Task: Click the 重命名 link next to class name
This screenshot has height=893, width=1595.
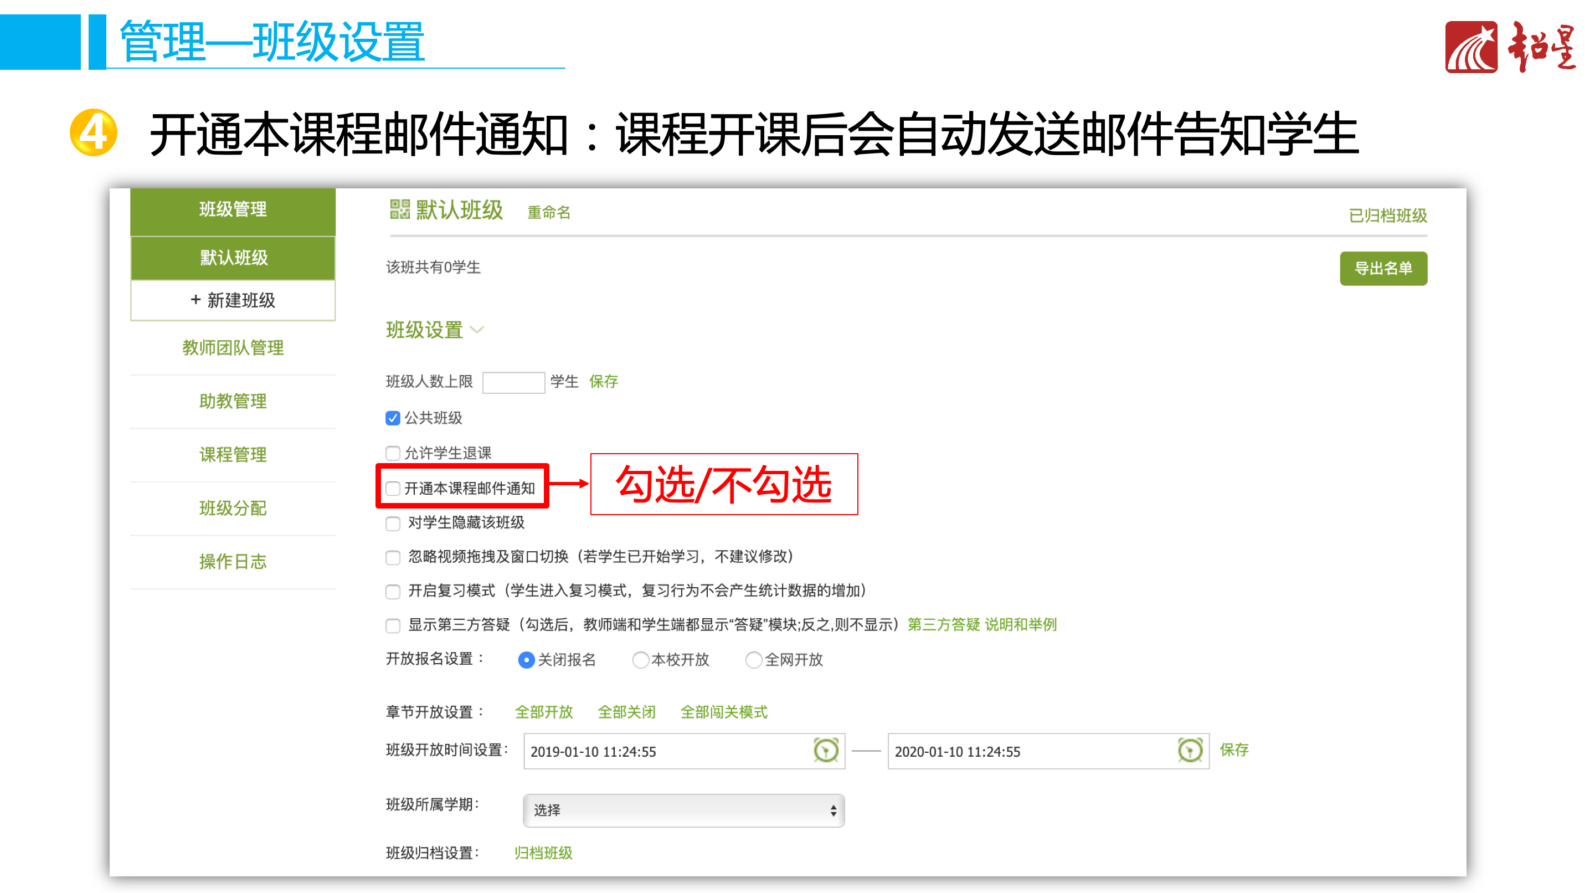Action: tap(548, 212)
